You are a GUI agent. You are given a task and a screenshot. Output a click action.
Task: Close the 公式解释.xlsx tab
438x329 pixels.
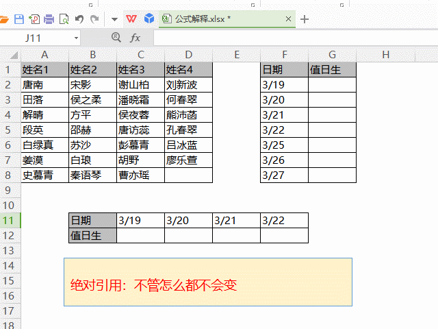288,19
